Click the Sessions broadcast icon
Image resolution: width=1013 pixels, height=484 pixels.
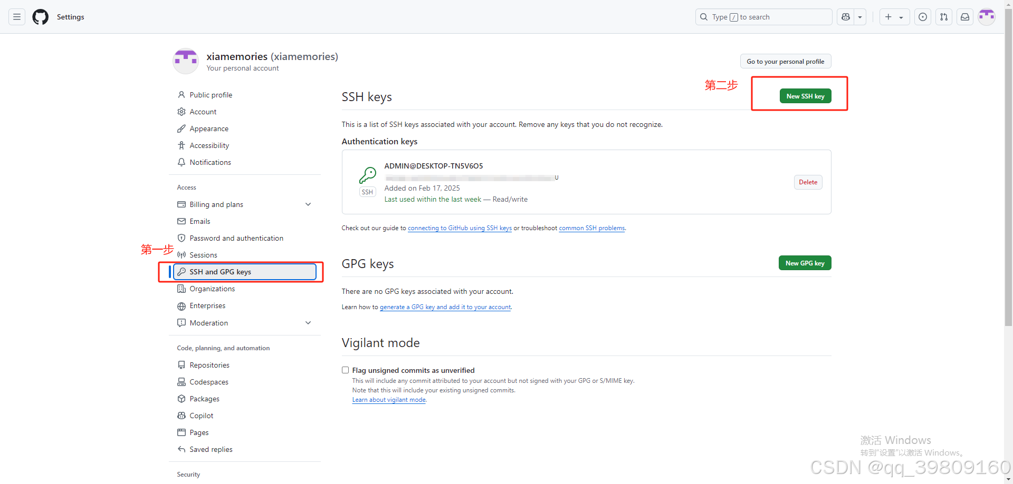[181, 255]
